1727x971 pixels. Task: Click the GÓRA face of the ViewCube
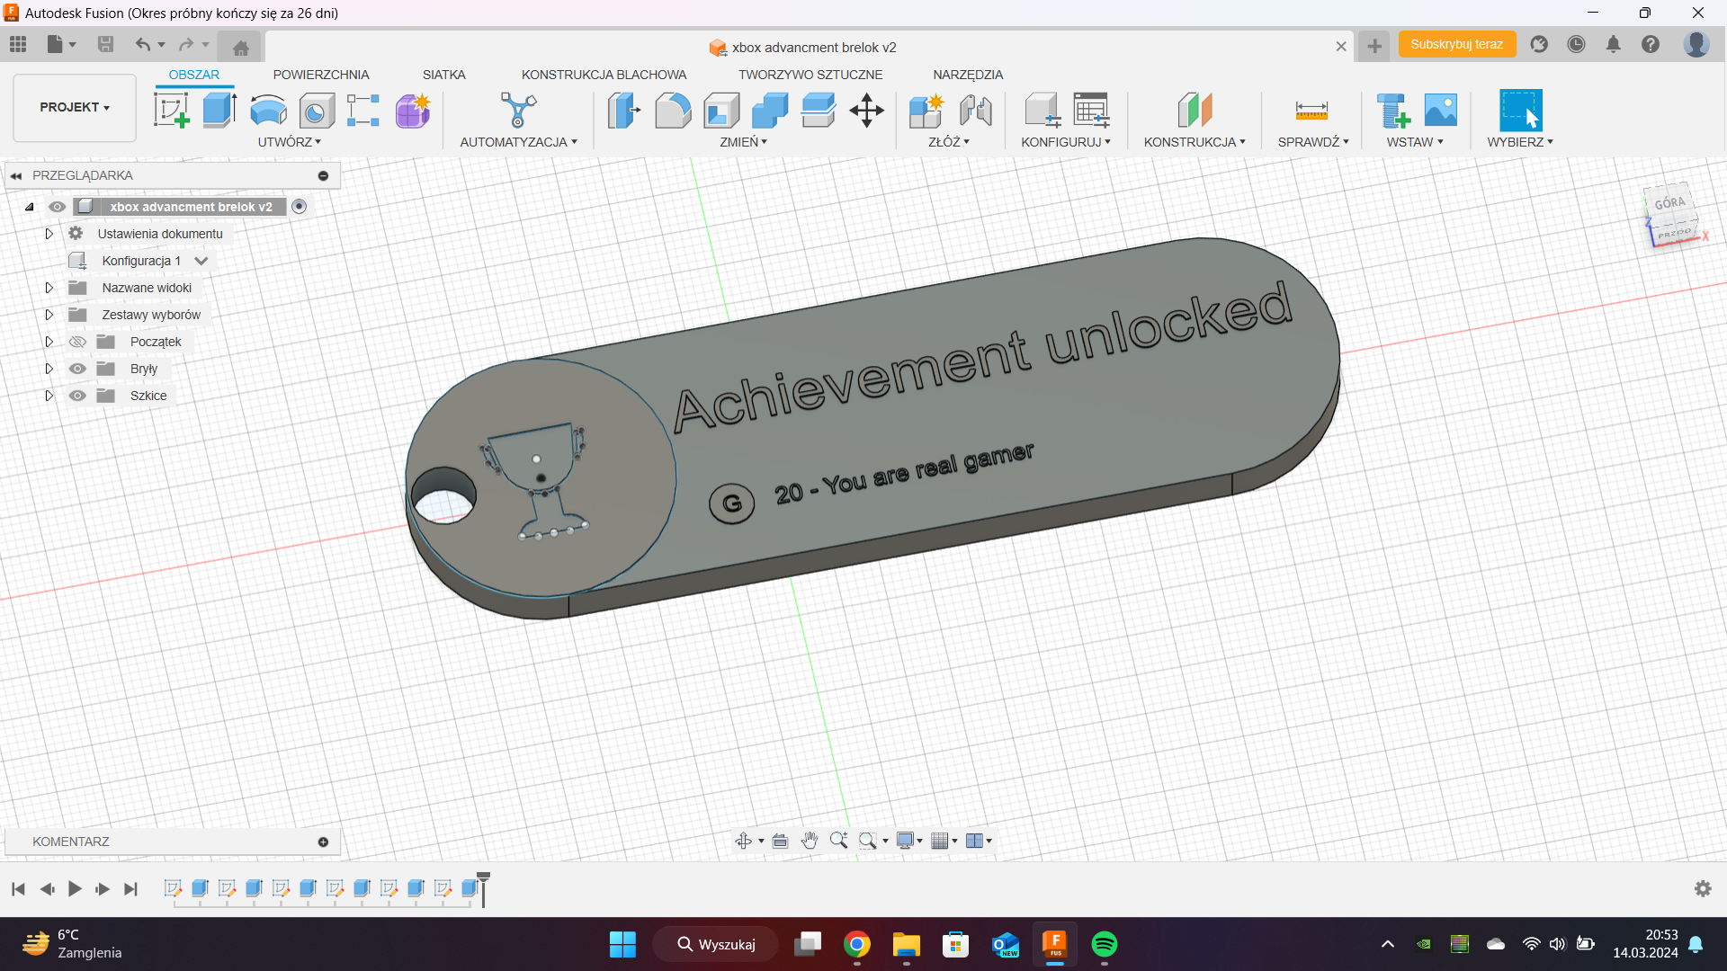[x=1669, y=203]
